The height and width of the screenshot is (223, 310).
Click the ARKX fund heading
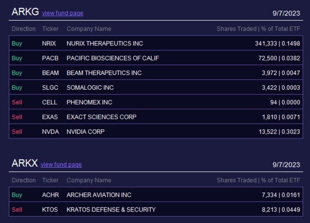(24, 163)
